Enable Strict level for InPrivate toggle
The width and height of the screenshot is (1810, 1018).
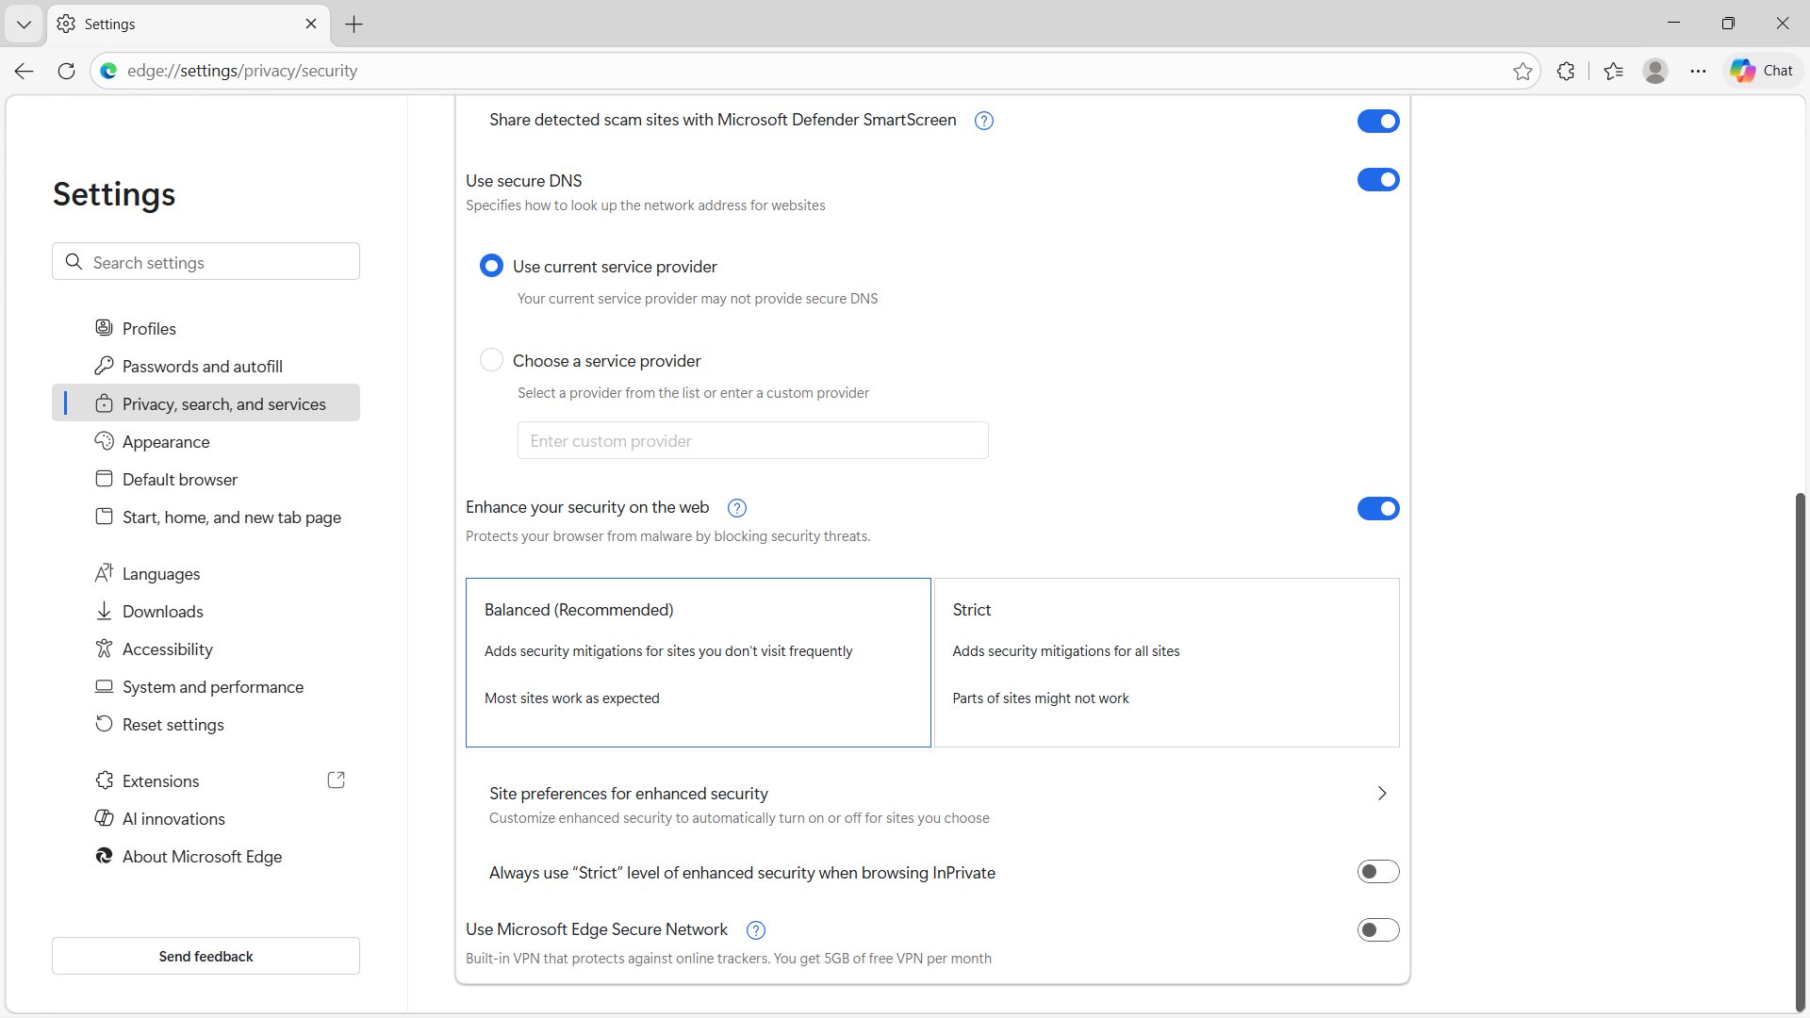[x=1377, y=872]
